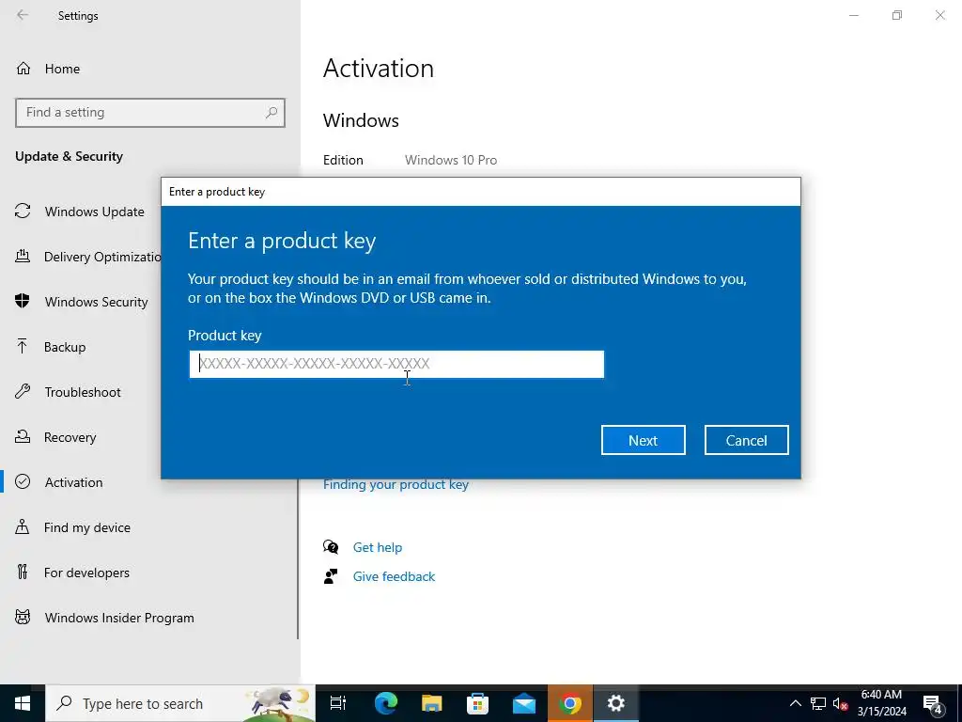Open Windows Insider Program in the sidebar

click(x=119, y=618)
